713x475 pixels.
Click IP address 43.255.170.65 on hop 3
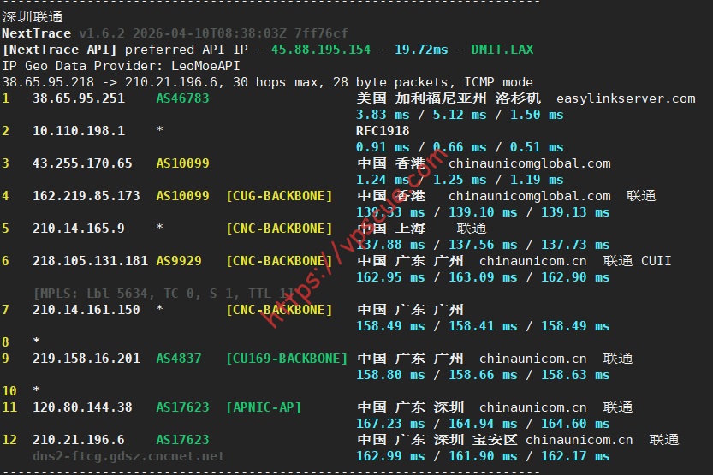tap(82, 163)
